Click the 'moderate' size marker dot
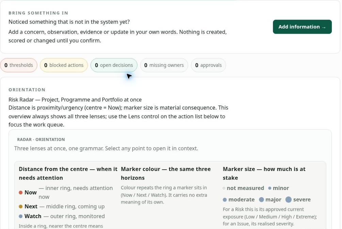This screenshot has width=342, height=229. pos(225,199)
